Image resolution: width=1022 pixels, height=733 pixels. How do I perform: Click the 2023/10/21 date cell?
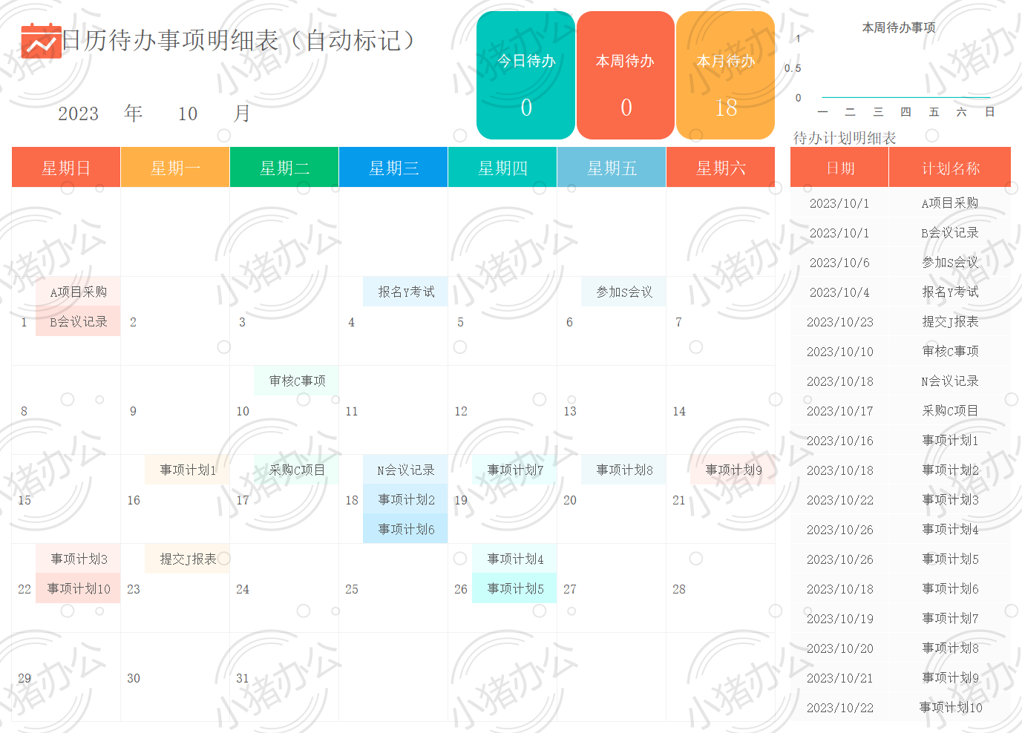point(839,678)
